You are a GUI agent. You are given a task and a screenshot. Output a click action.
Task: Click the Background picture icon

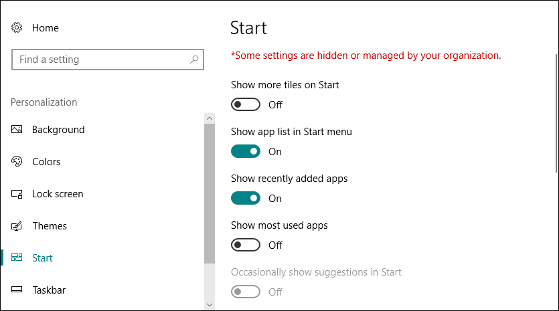tap(17, 130)
